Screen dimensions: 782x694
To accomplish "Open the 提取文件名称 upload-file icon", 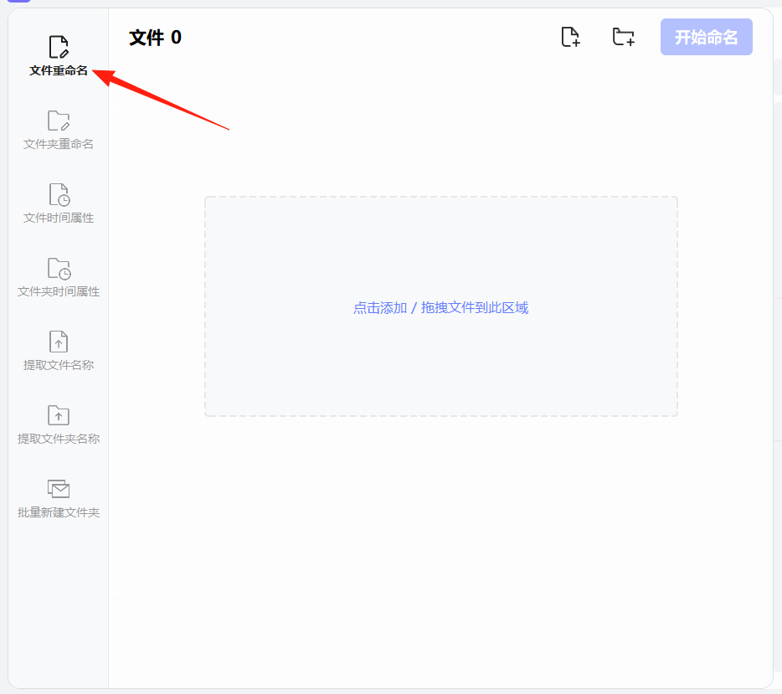I will [59, 342].
